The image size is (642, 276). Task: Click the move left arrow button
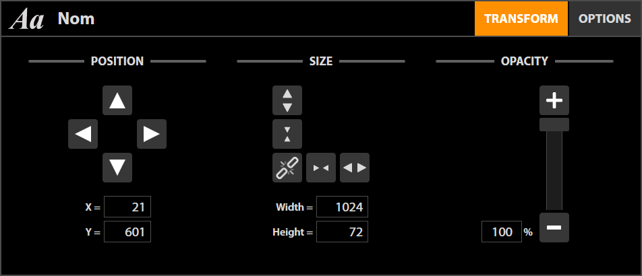(83, 134)
